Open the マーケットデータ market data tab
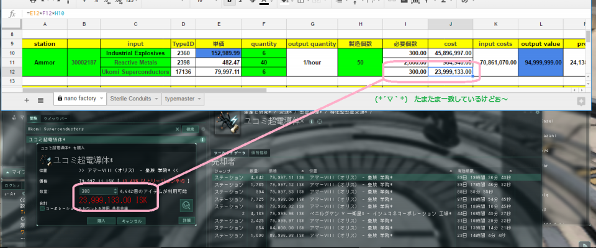Viewport: 596px width, 248px height. [x=229, y=153]
